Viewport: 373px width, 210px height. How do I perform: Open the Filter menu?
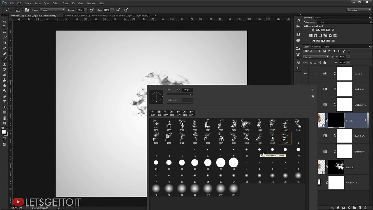click(65, 3)
